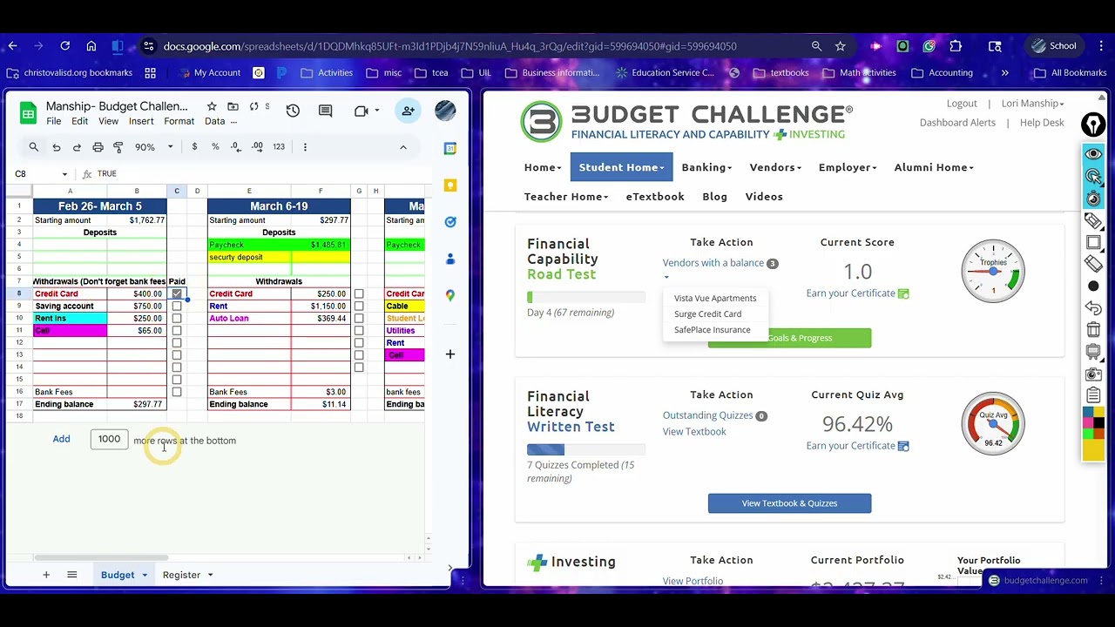Open the comments panel icon
This screenshot has height=627, width=1115.
click(x=326, y=111)
